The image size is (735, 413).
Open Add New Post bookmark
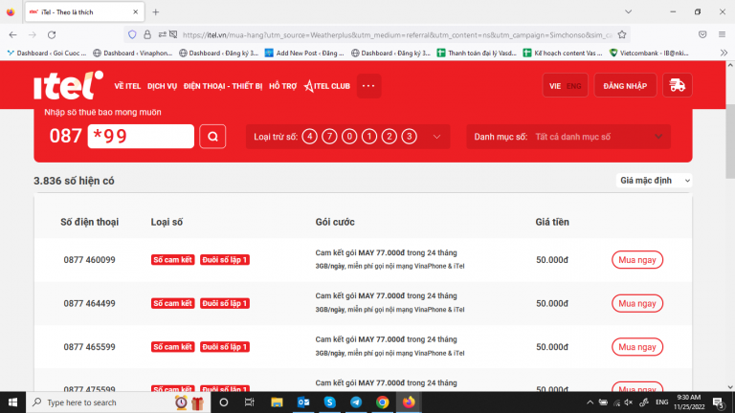[x=304, y=53]
